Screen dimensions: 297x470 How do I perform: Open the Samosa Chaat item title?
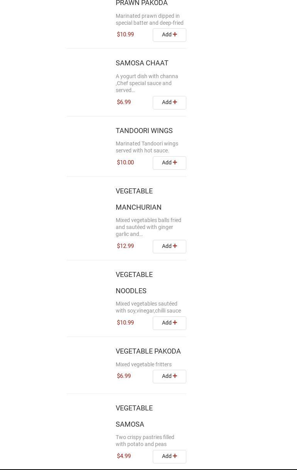point(142,63)
